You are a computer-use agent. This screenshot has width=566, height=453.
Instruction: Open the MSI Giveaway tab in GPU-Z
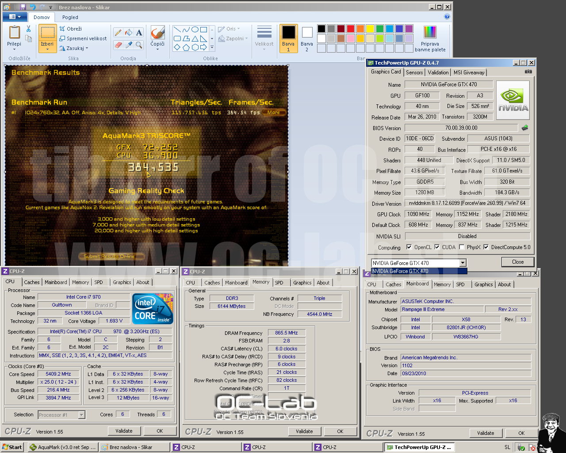(469, 73)
